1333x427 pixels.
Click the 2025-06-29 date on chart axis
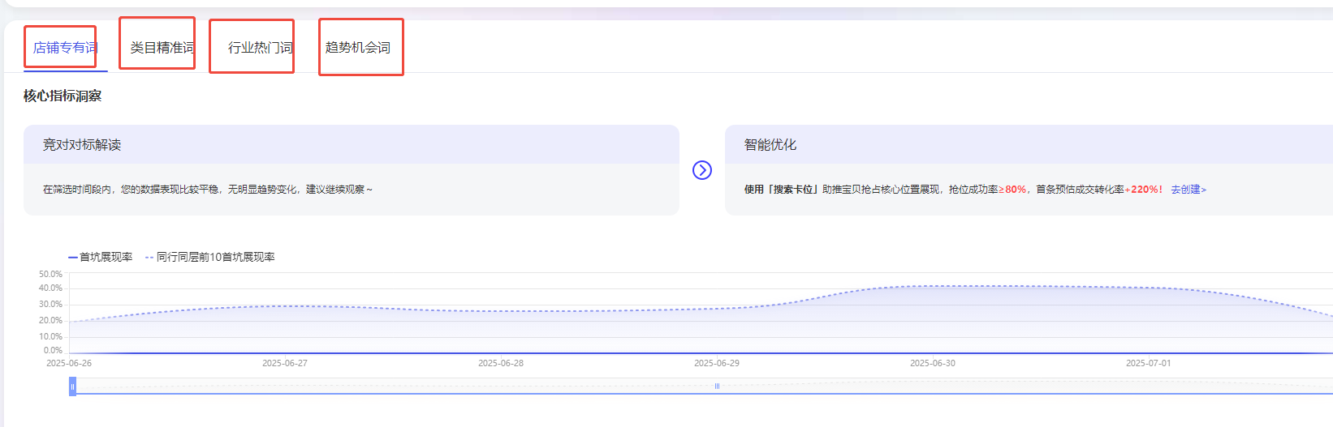click(x=717, y=363)
